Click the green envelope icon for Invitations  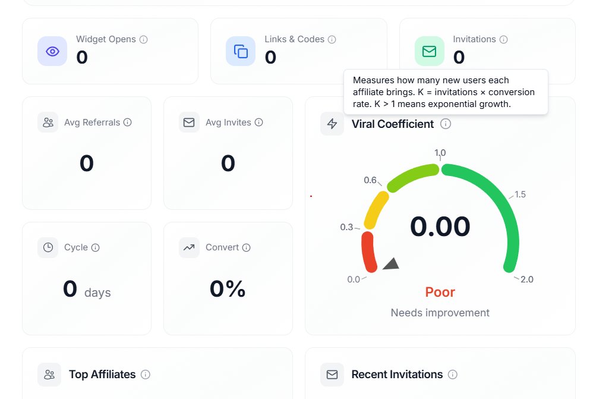(429, 51)
